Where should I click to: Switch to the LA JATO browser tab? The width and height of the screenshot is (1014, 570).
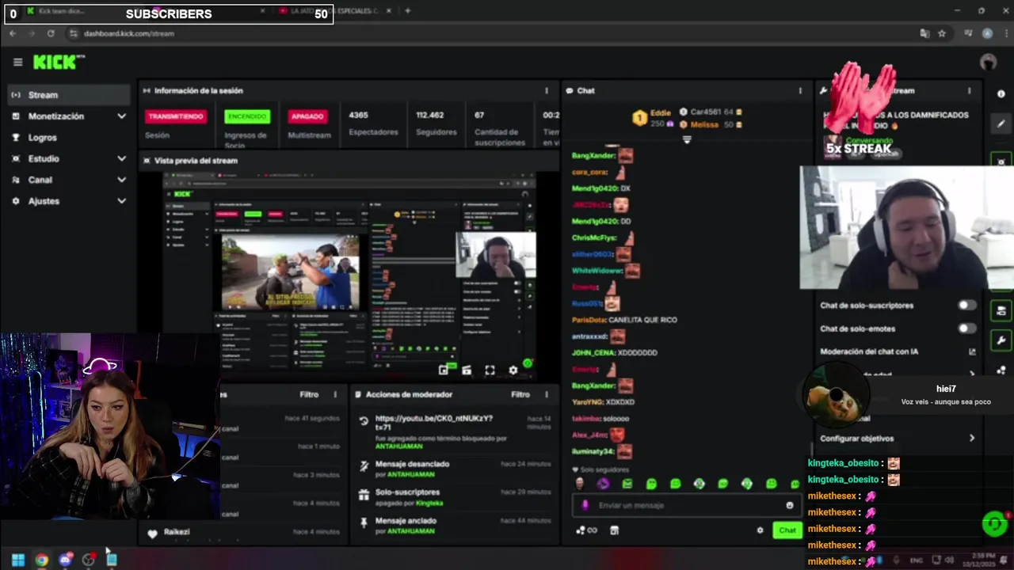333,11
